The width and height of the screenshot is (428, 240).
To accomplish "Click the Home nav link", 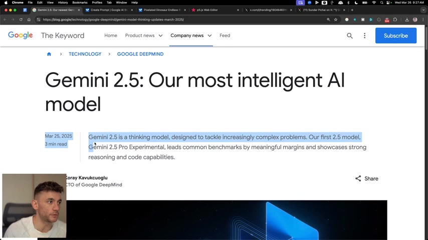I will click(111, 35).
